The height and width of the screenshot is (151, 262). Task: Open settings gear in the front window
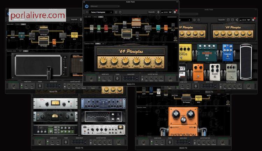[x=175, y=12]
